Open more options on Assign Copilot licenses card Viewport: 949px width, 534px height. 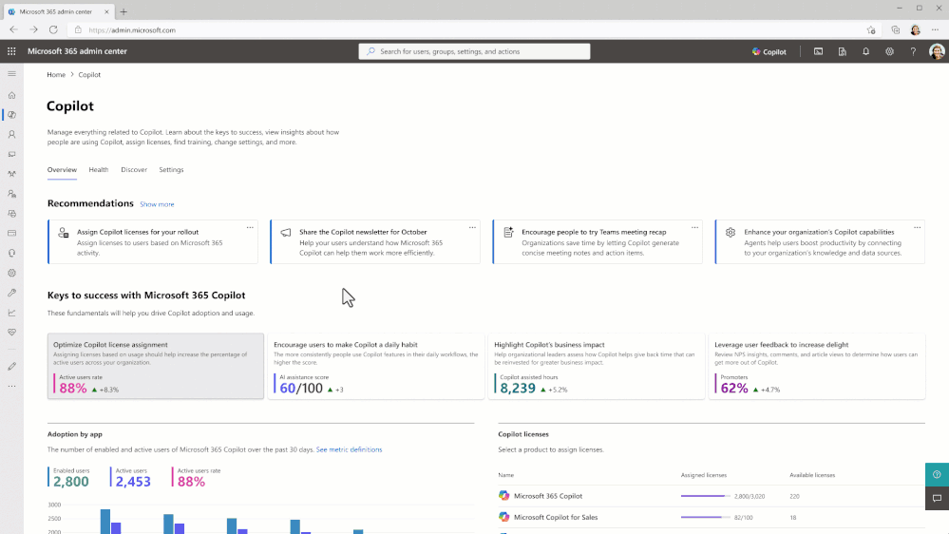pyautogui.click(x=250, y=228)
